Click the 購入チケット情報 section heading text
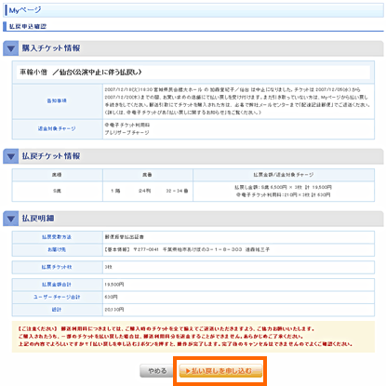Image resolution: width=386 pixels, height=386 pixels. pos(51,48)
